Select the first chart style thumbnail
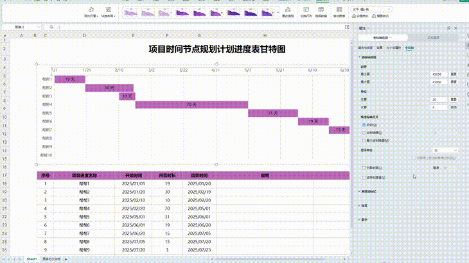This screenshot has width=469, height=263. tap(131, 12)
